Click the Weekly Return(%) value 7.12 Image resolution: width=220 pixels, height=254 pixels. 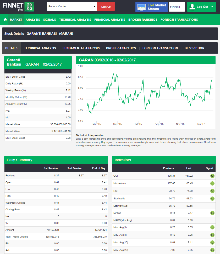[68, 90]
